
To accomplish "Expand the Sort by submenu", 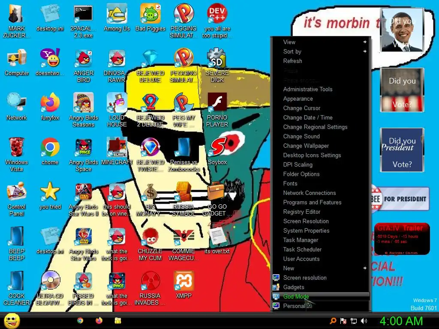I will 321,51.
